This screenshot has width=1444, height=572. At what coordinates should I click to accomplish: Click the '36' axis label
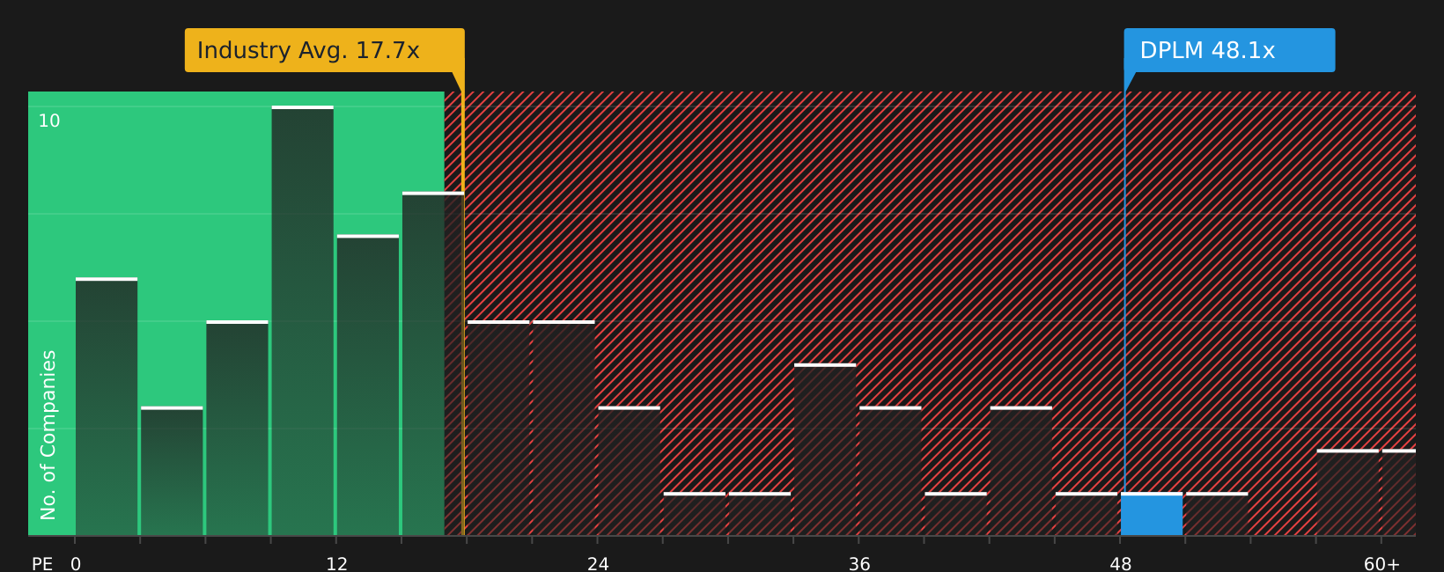pos(859,564)
